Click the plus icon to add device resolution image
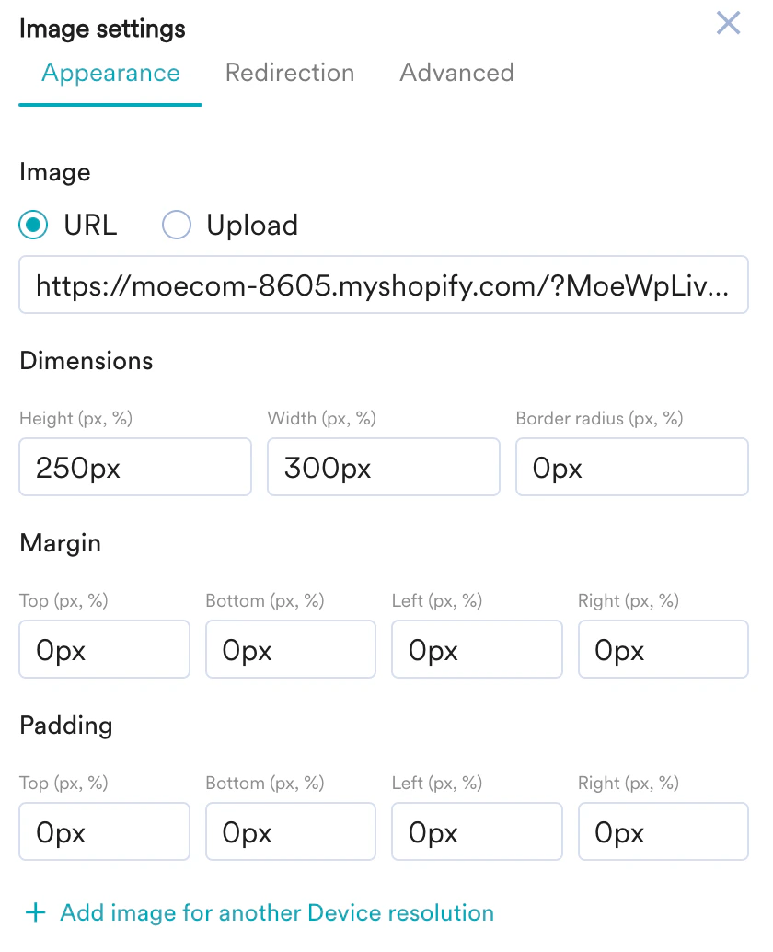The height and width of the screenshot is (952, 773). click(34, 913)
